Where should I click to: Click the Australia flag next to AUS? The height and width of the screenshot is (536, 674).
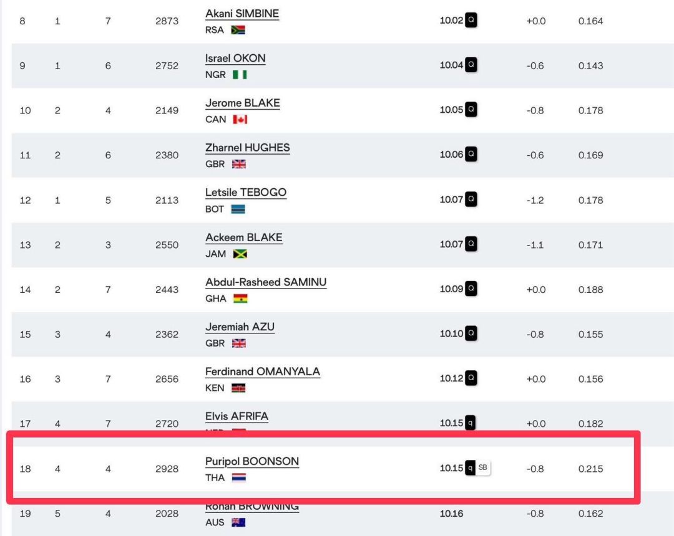238,522
